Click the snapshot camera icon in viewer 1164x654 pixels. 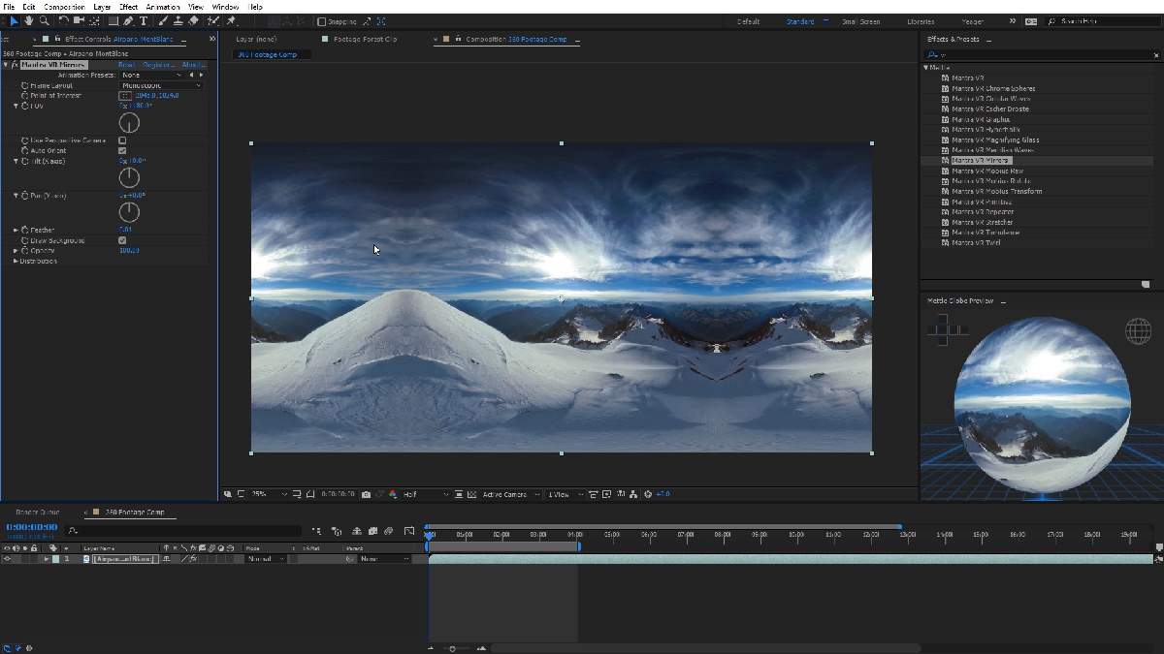coord(366,494)
